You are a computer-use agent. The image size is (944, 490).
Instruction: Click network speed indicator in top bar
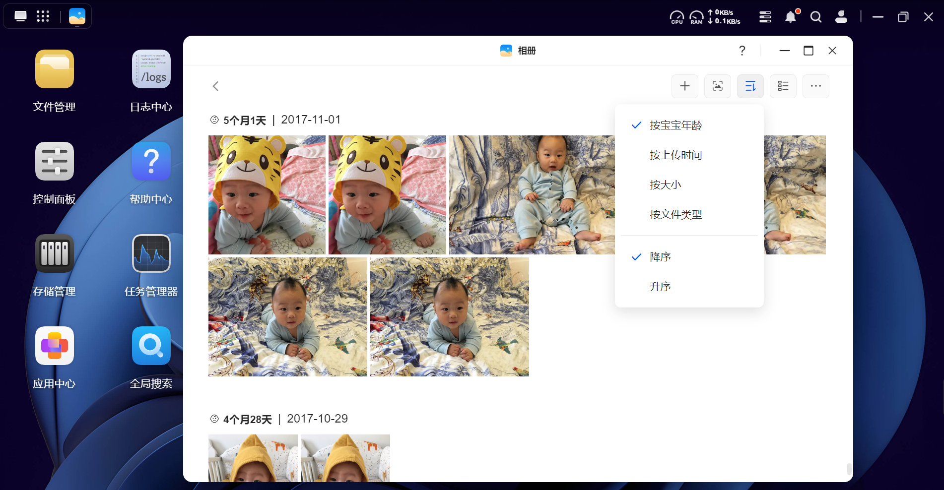(724, 17)
